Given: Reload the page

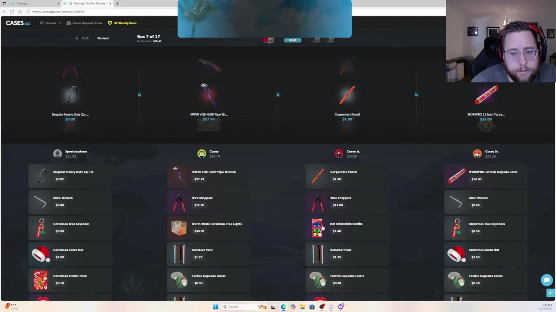Looking at the screenshot, I should coord(12,12).
